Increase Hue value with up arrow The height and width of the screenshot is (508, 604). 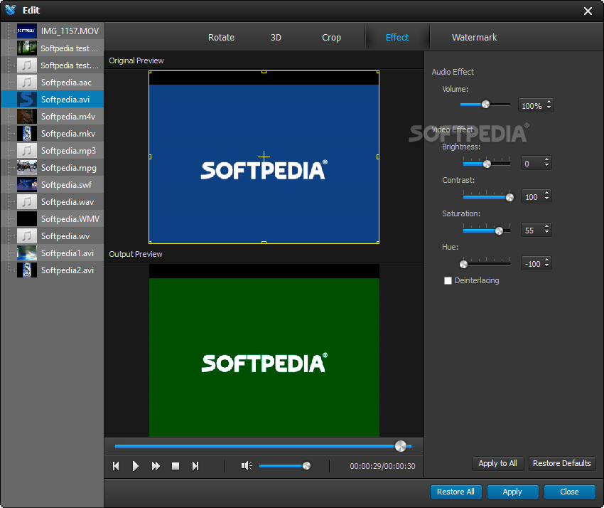(x=546, y=260)
